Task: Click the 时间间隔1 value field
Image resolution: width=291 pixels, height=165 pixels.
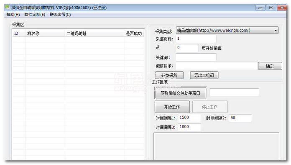Action: pos(189,118)
